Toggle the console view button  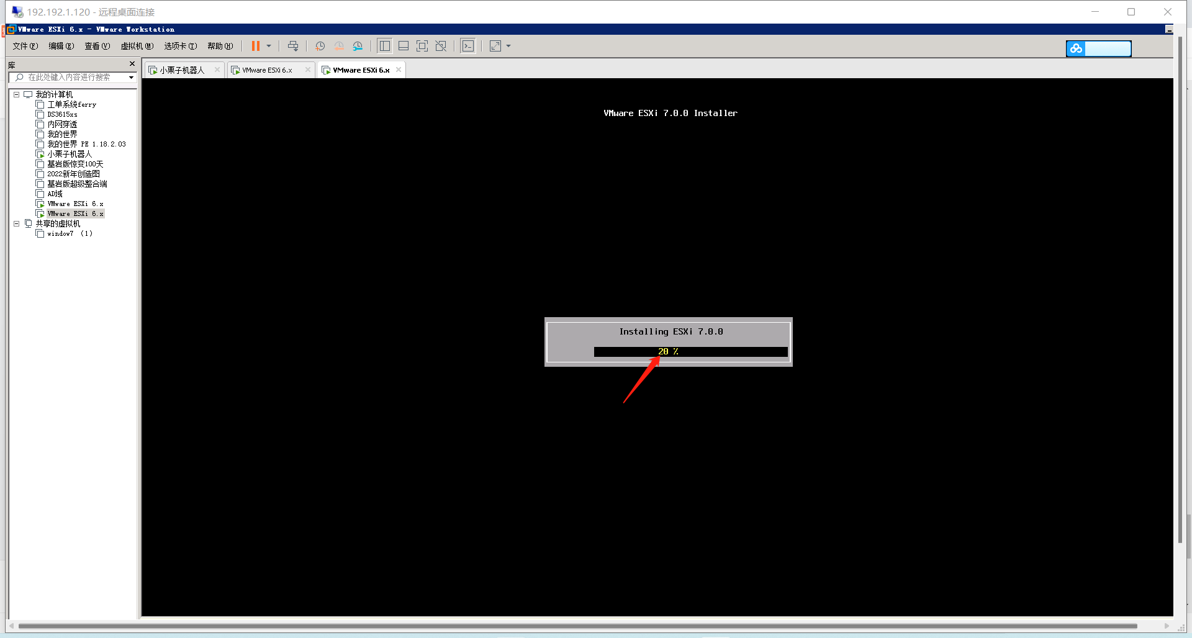(x=468, y=46)
